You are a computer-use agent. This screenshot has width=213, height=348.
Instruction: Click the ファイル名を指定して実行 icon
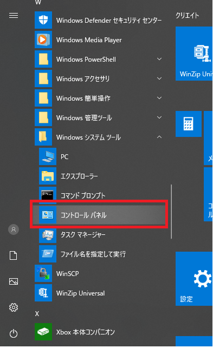pos(48,254)
